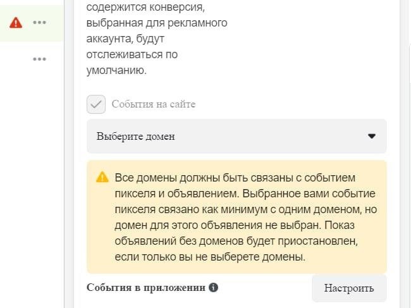This screenshot has height=308, width=411.
Task: Open three-dot menu beside red error icon
Action: (40, 23)
